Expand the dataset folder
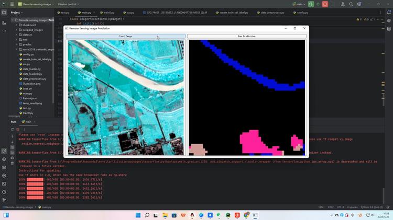The height and width of the screenshot is (220, 393). 17,34
